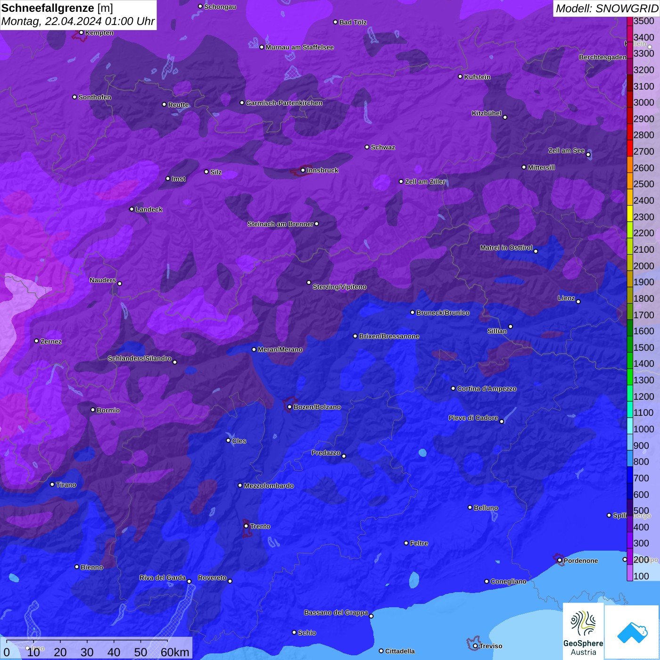Image resolution: width=660 pixels, height=660 pixels.
Task: Click the 3000 legend value
Action: (x=643, y=103)
